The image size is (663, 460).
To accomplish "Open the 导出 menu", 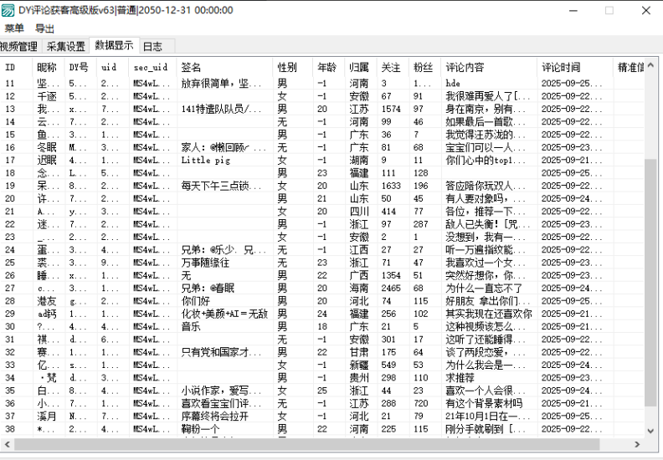I will pyautogui.click(x=44, y=28).
